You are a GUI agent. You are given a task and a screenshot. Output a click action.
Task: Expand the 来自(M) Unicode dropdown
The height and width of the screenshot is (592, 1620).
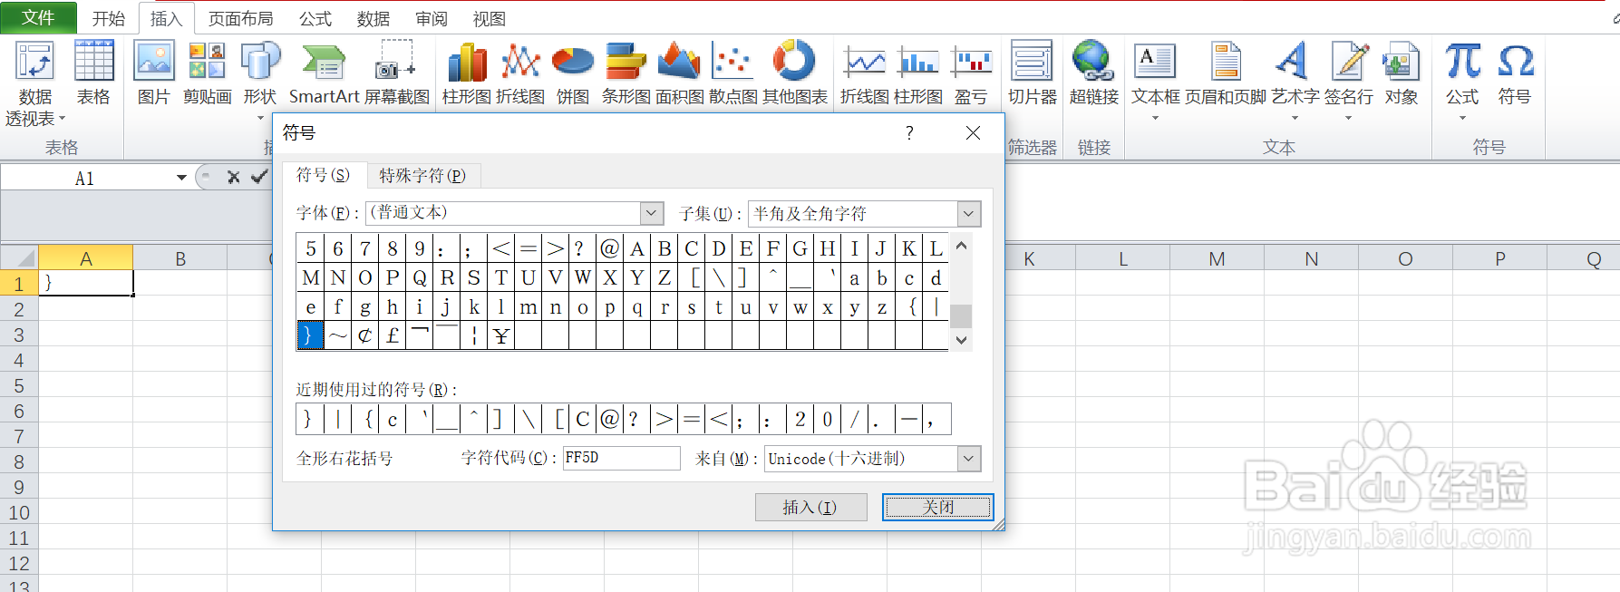pyautogui.click(x=969, y=459)
